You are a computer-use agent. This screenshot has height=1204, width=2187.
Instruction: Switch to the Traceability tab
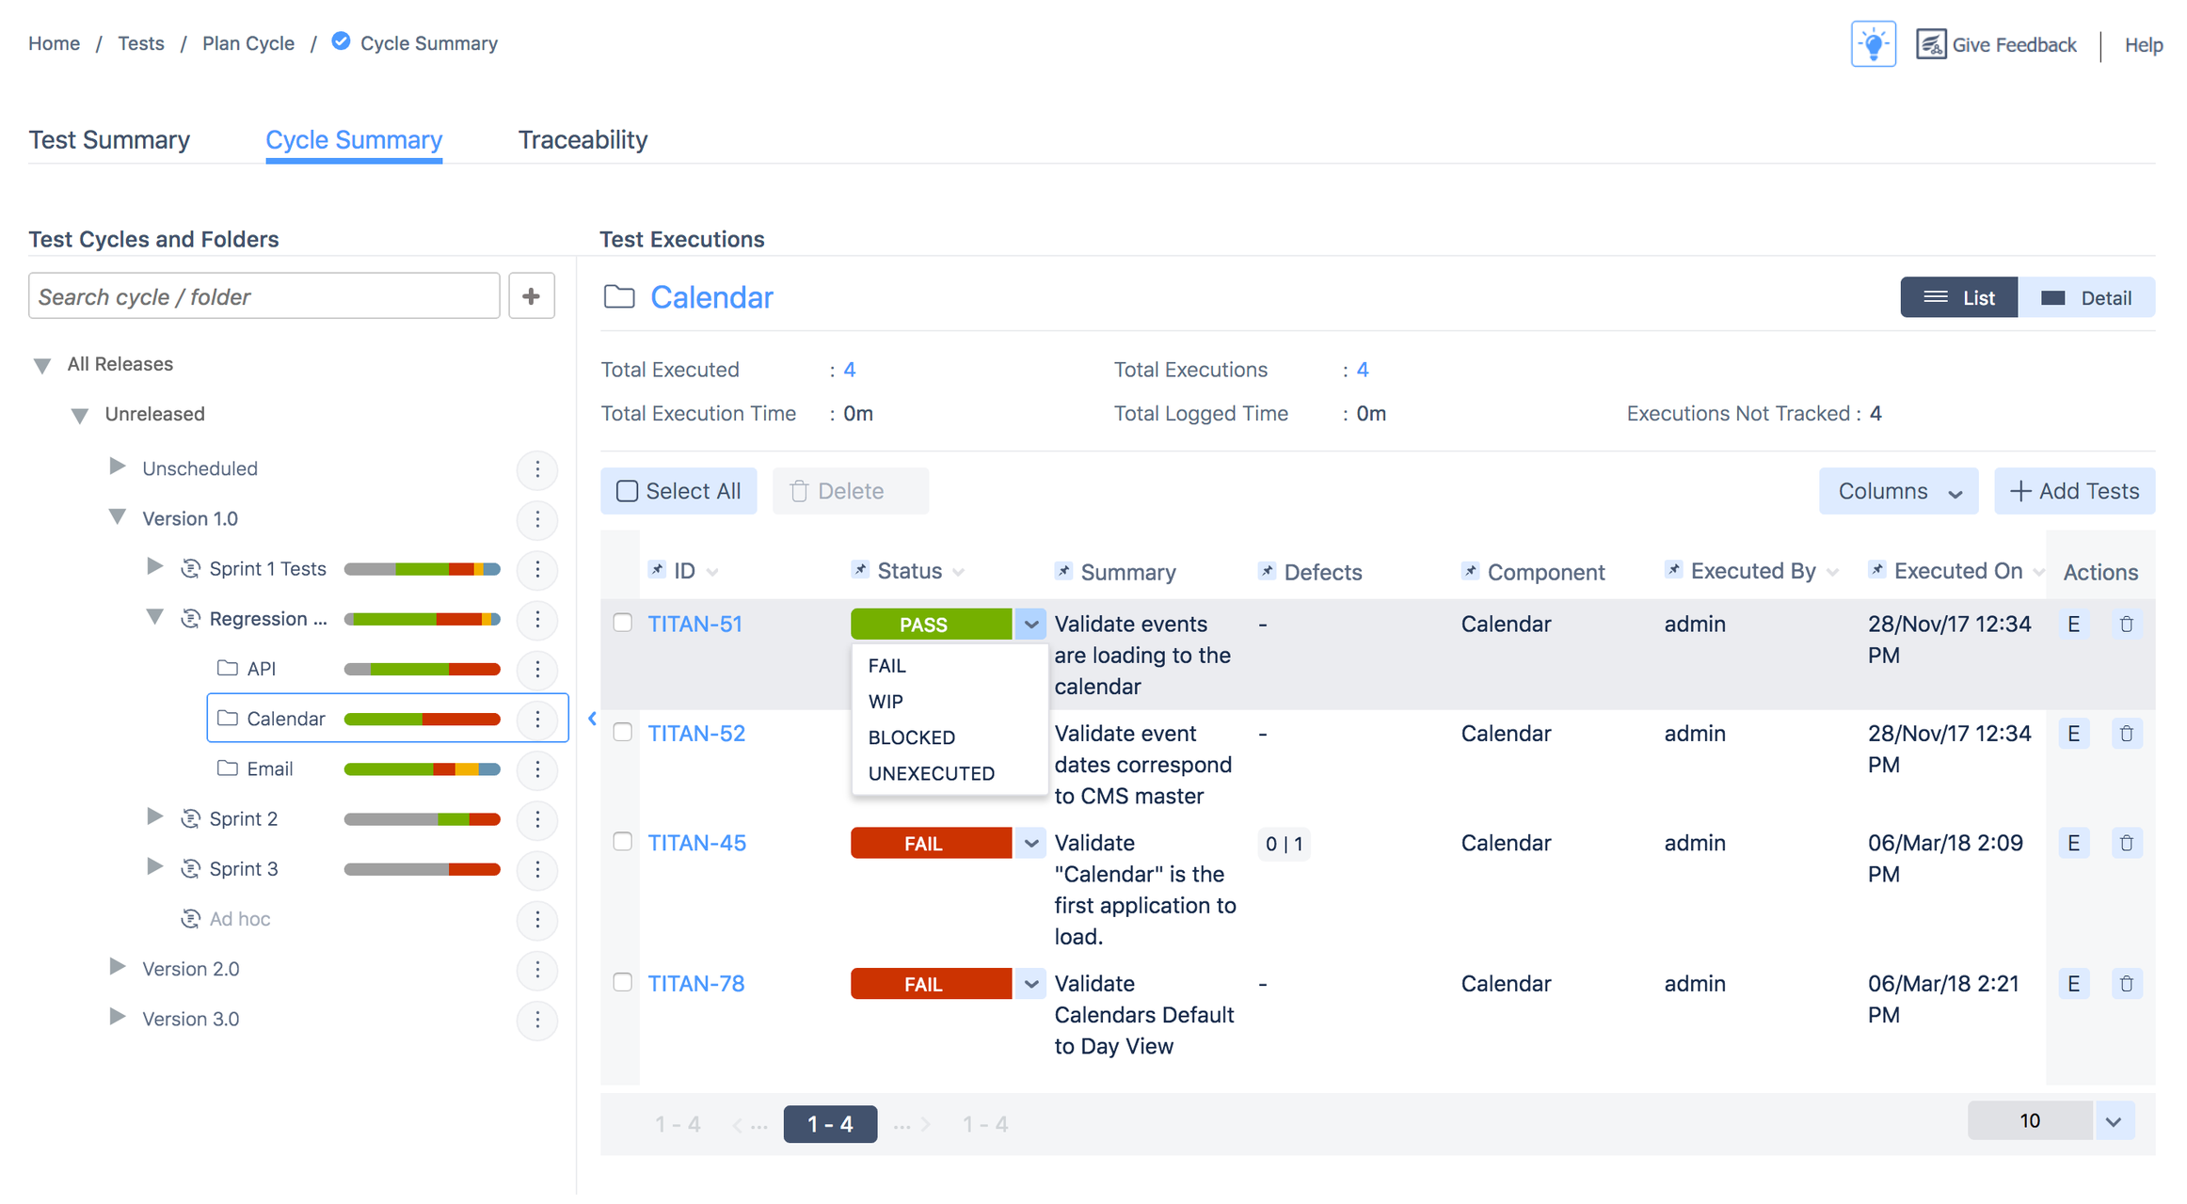click(583, 138)
